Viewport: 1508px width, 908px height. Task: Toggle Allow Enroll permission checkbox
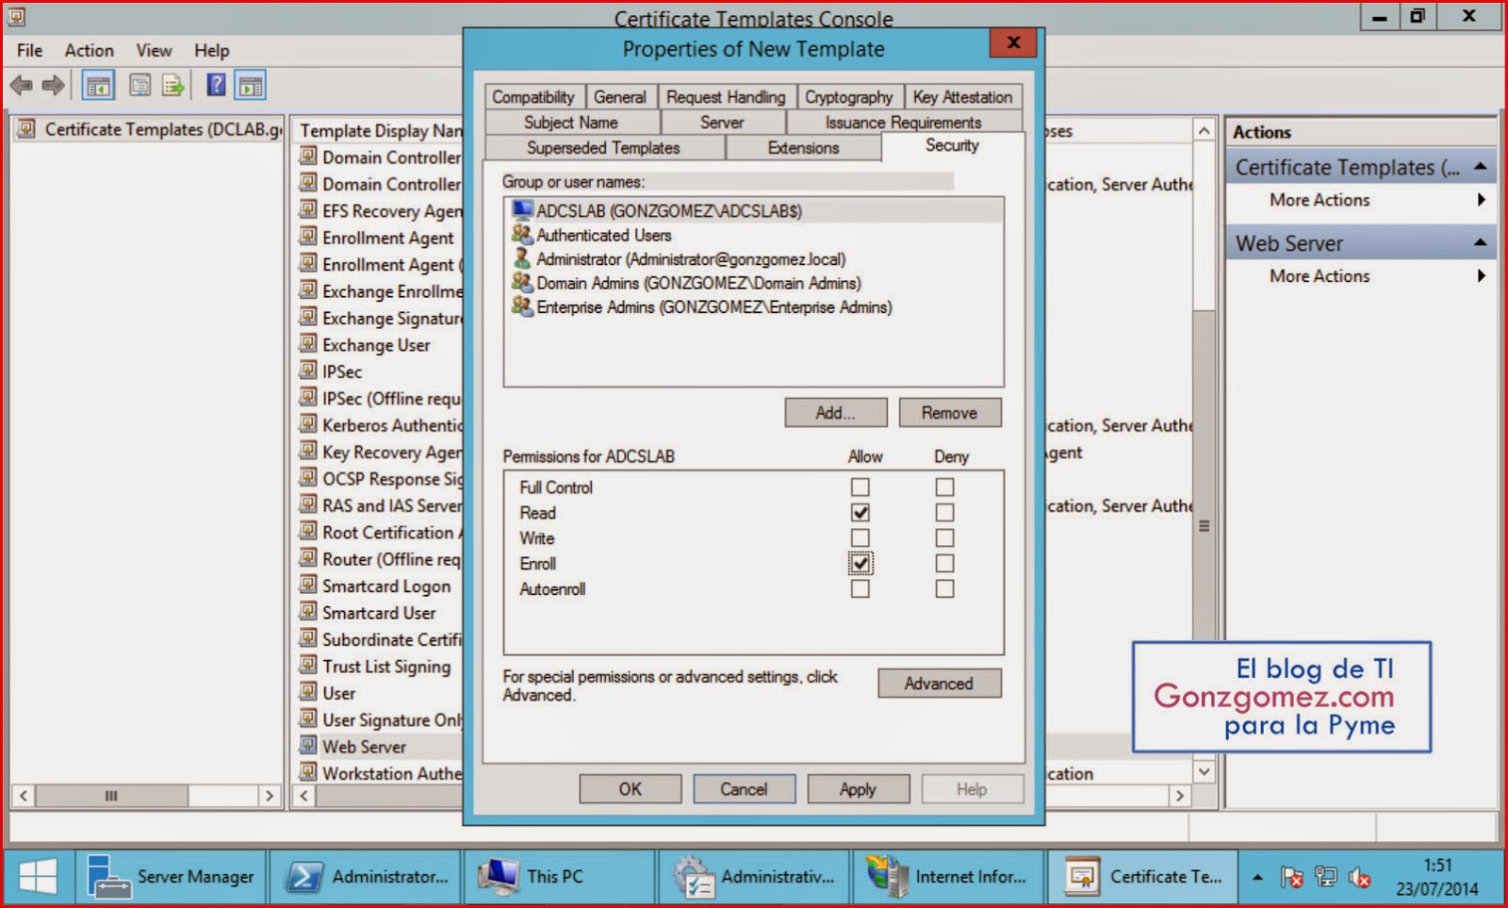coord(860,563)
